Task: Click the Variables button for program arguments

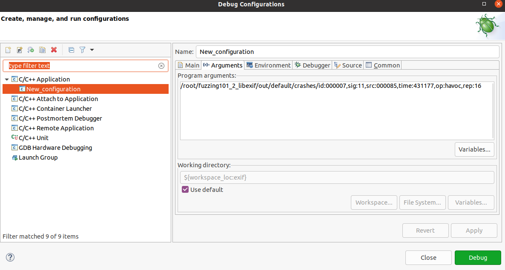Action: (x=474, y=149)
